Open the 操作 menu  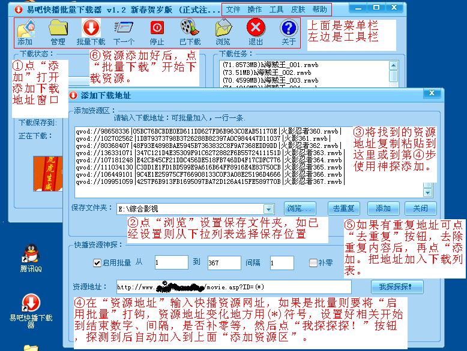[255, 10]
